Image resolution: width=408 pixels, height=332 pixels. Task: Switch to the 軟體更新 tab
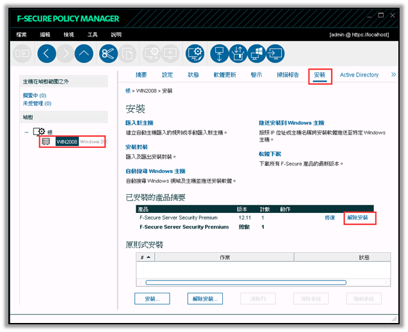tap(224, 75)
